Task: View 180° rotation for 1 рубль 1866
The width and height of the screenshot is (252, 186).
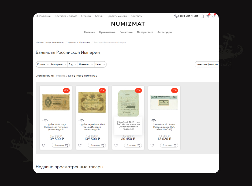Action: pos(45,120)
